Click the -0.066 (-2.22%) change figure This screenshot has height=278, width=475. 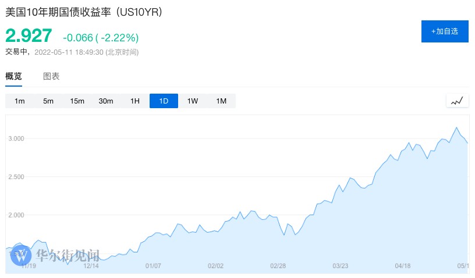[x=101, y=38]
